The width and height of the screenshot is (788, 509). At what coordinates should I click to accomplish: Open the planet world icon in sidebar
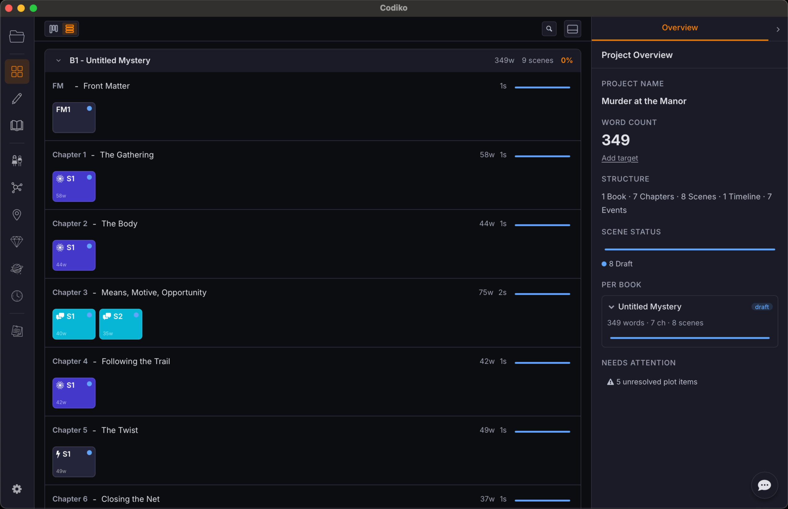(17, 269)
